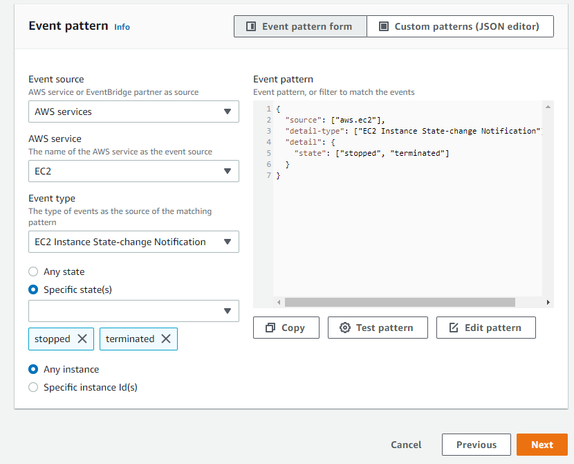The width and height of the screenshot is (574, 464).
Task: Choose the Specific instance Id(s) option
Action: pyautogui.click(x=33, y=387)
